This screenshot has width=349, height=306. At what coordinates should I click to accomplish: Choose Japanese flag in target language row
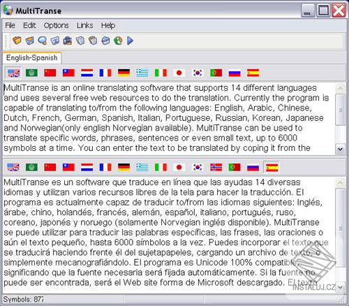pos(179,167)
